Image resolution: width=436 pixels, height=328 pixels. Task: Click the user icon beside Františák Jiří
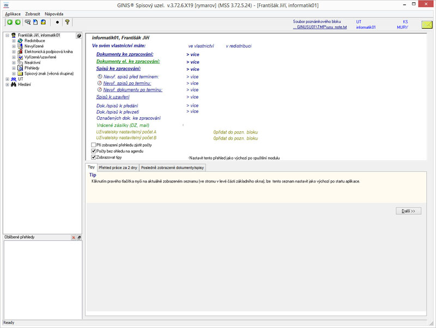[x=13, y=35]
